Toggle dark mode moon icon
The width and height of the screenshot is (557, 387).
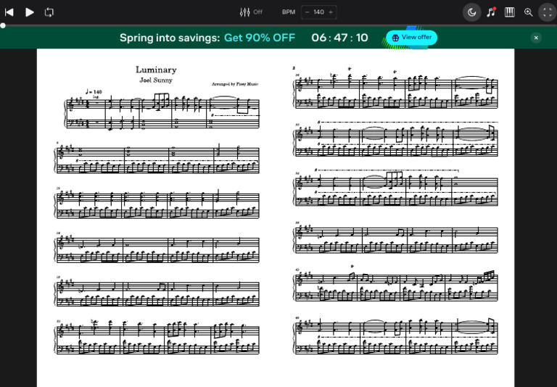click(x=471, y=12)
